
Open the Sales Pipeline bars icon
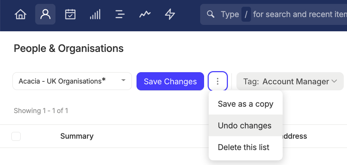pos(95,14)
